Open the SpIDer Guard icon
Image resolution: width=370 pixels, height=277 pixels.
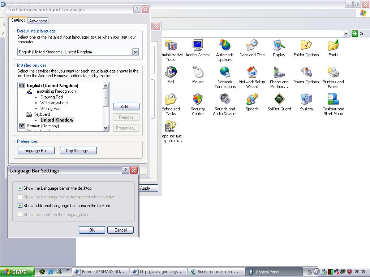279,100
